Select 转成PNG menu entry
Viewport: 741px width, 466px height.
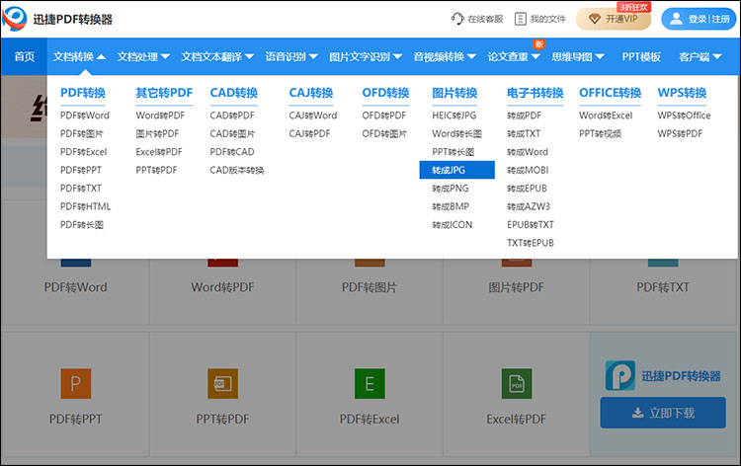pos(450,188)
